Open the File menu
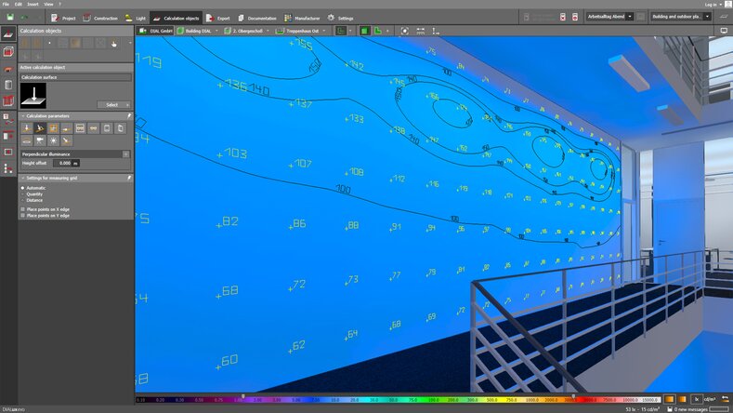This screenshot has width=733, height=413. pyautogui.click(x=6, y=4)
